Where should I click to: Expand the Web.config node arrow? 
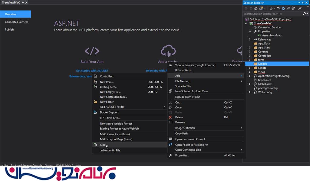250,92
